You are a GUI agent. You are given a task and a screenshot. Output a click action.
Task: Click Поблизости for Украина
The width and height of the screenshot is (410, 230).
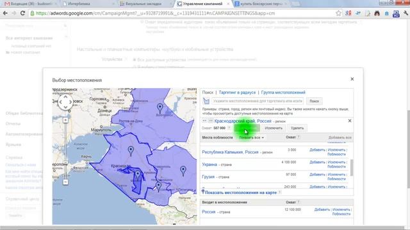point(336,166)
